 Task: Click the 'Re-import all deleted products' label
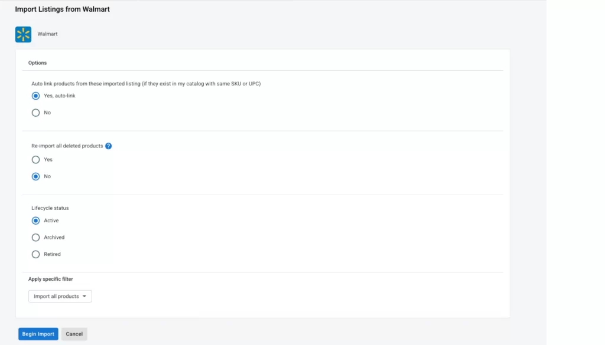point(67,146)
